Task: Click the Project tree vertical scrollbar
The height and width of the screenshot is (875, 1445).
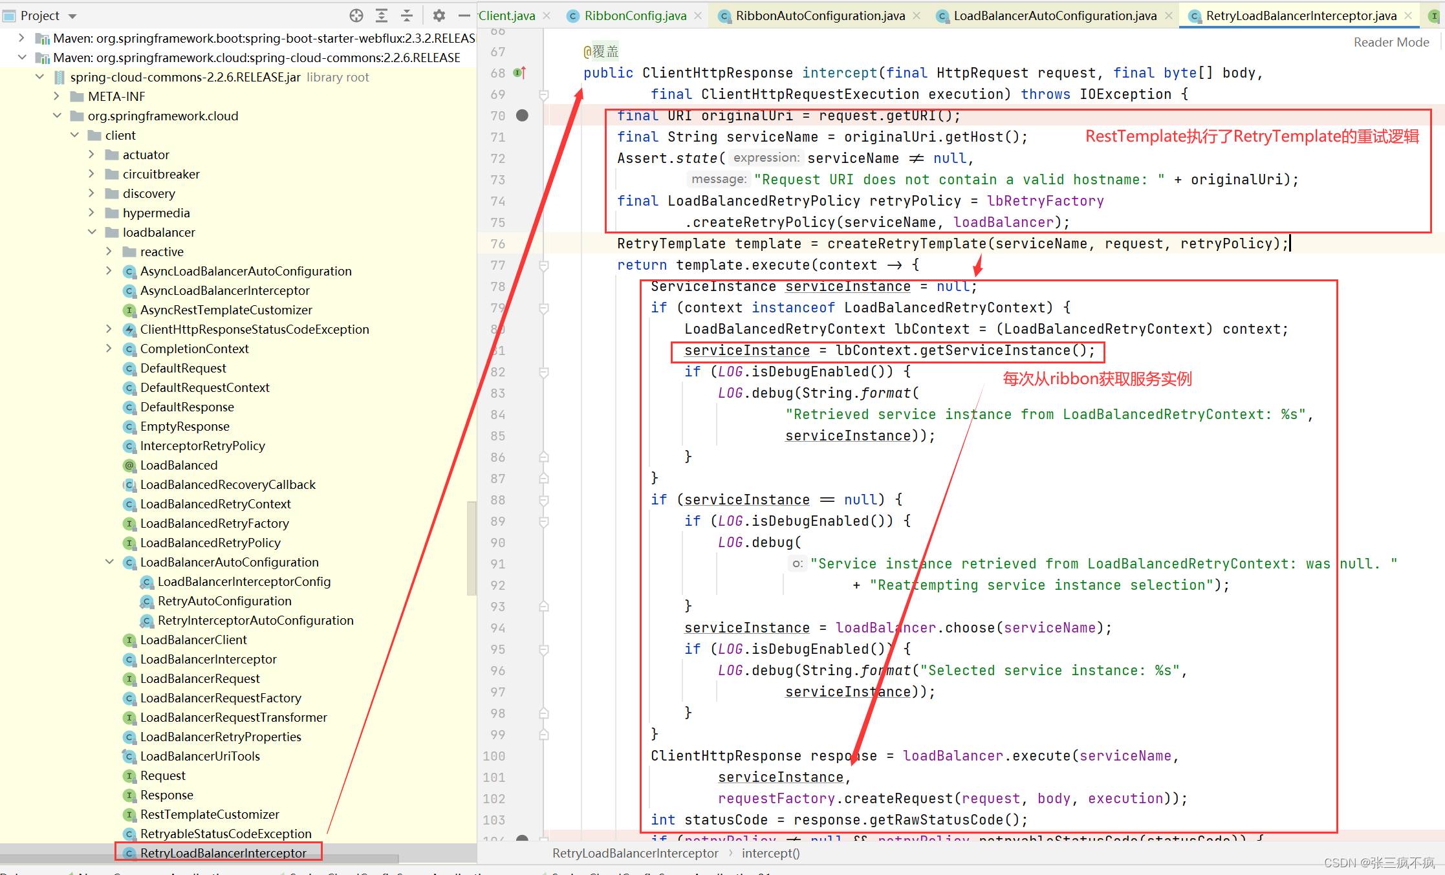Action: 471,548
